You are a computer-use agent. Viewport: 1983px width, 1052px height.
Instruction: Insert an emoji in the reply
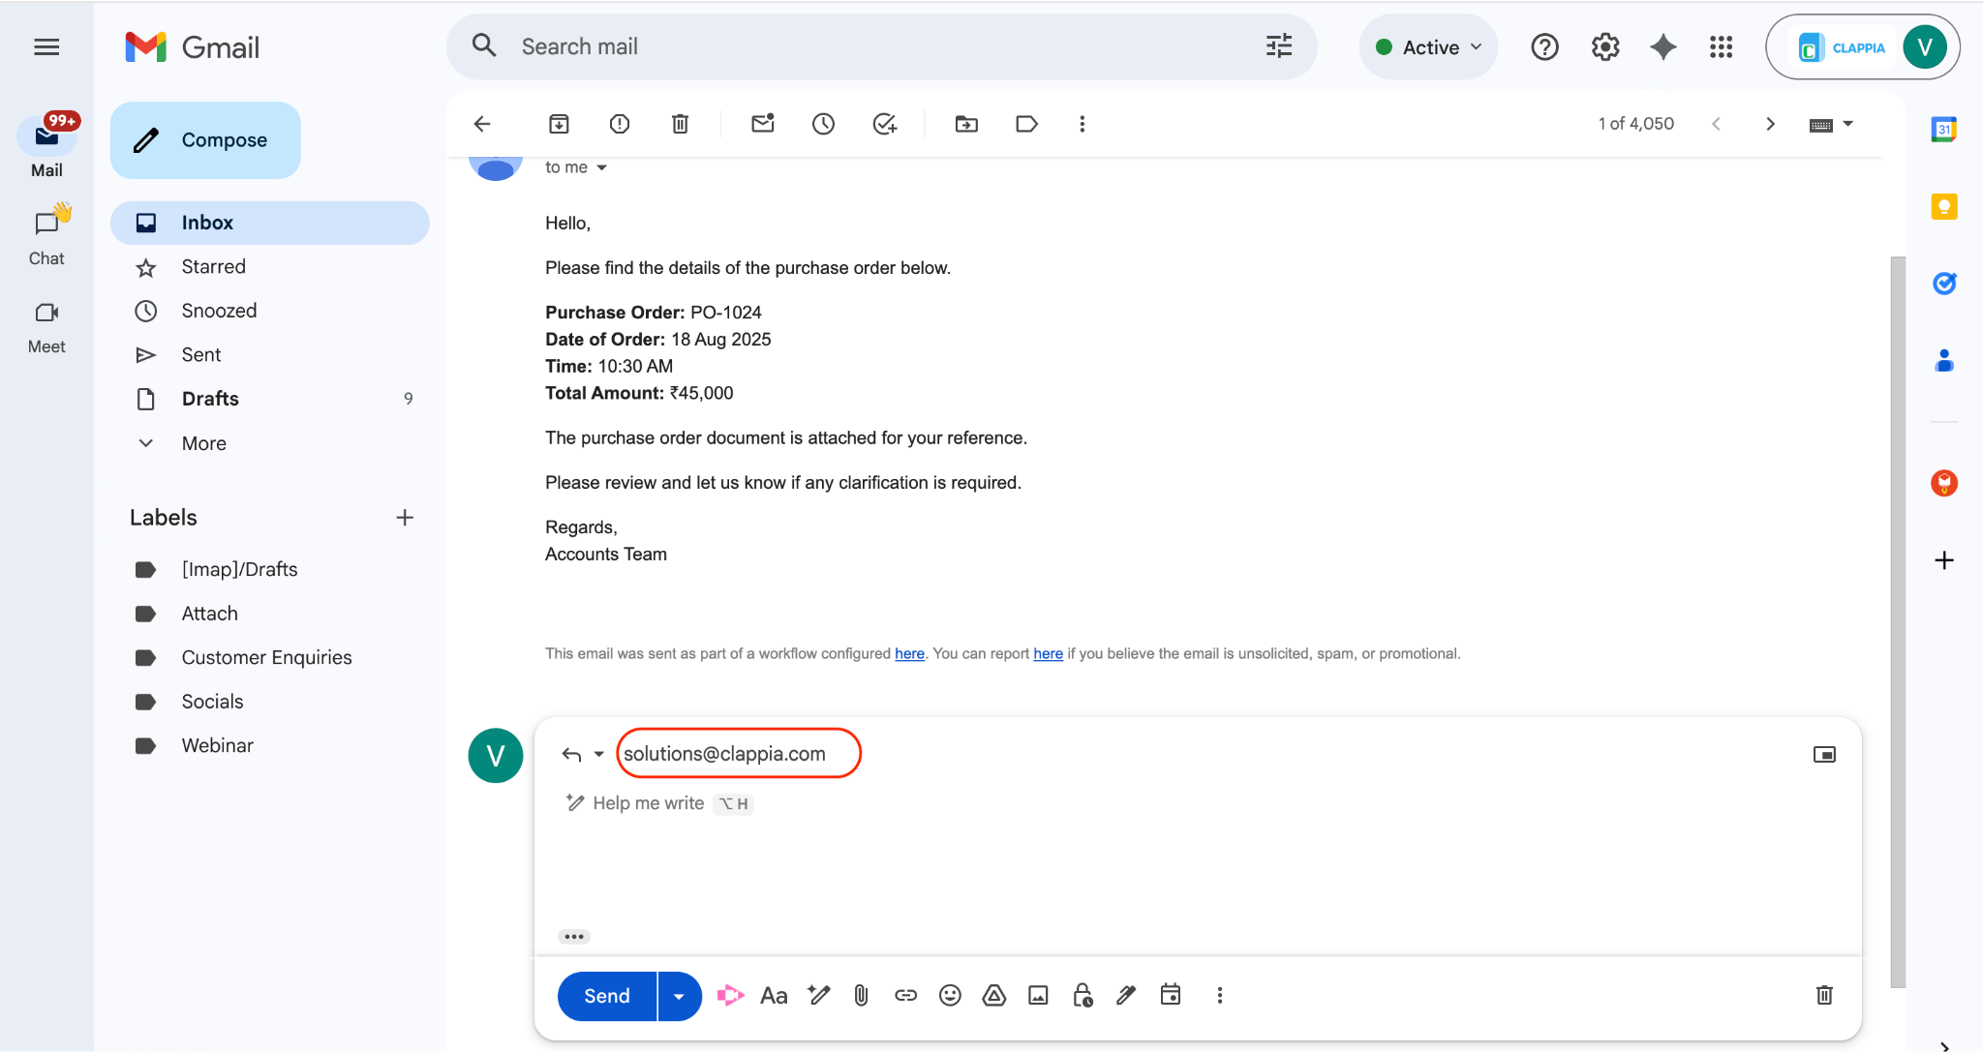(x=950, y=995)
